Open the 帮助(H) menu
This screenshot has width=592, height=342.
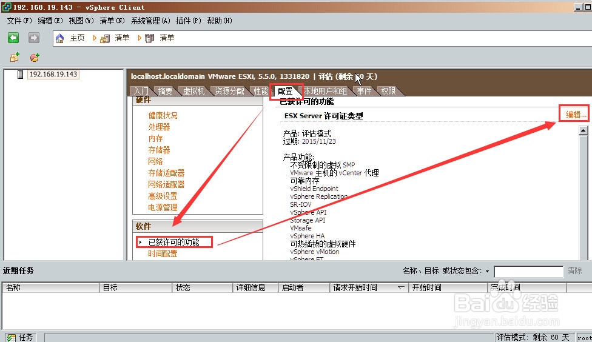coord(220,21)
